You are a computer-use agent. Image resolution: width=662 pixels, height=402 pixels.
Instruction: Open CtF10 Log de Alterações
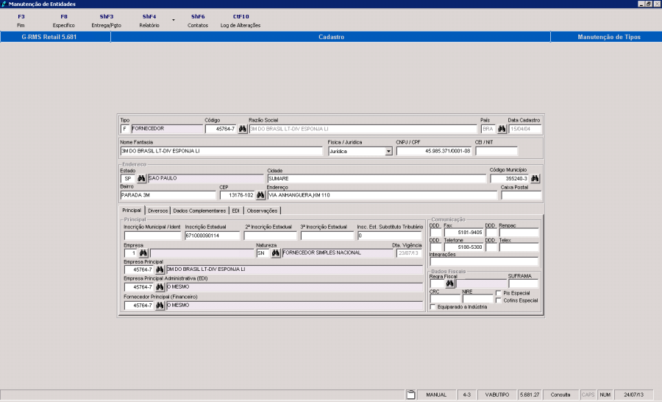241,21
